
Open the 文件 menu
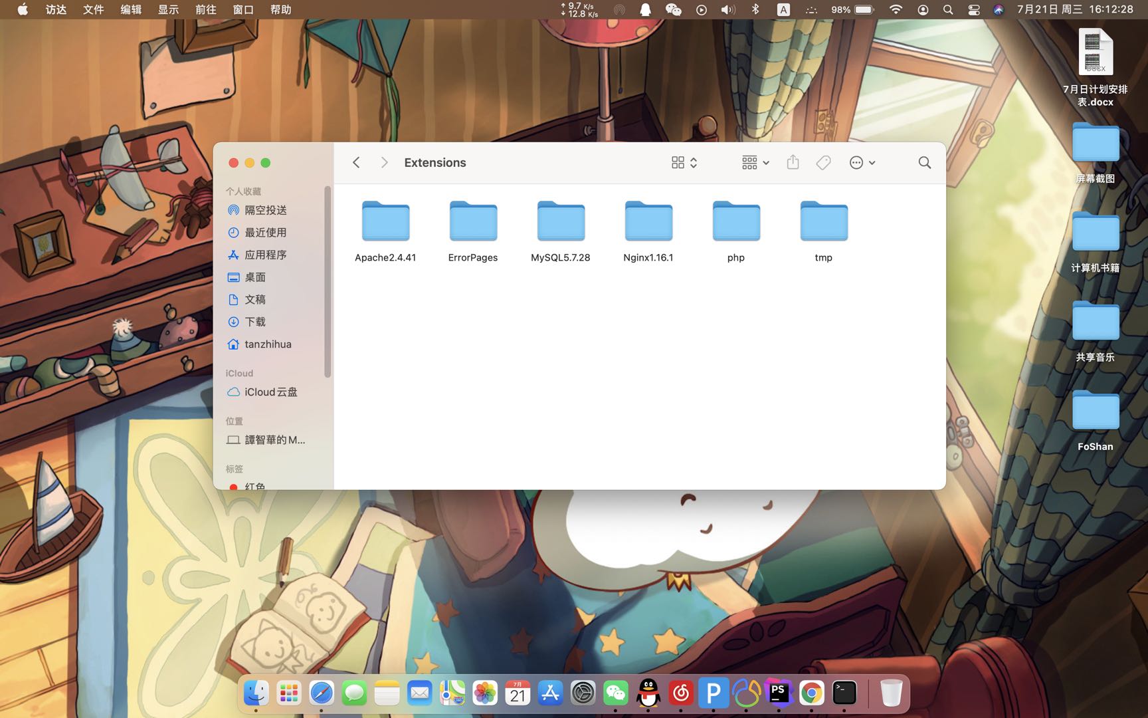(94, 9)
